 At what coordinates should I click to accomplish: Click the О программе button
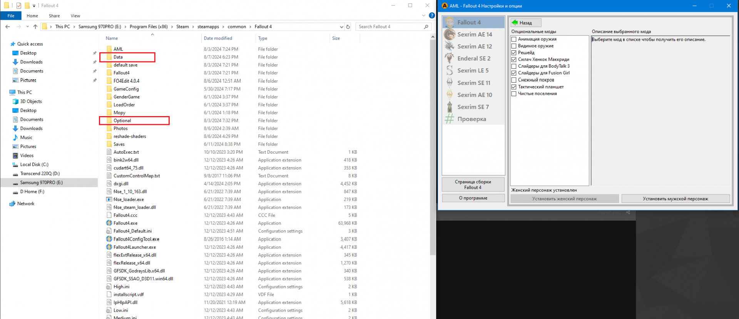click(473, 198)
